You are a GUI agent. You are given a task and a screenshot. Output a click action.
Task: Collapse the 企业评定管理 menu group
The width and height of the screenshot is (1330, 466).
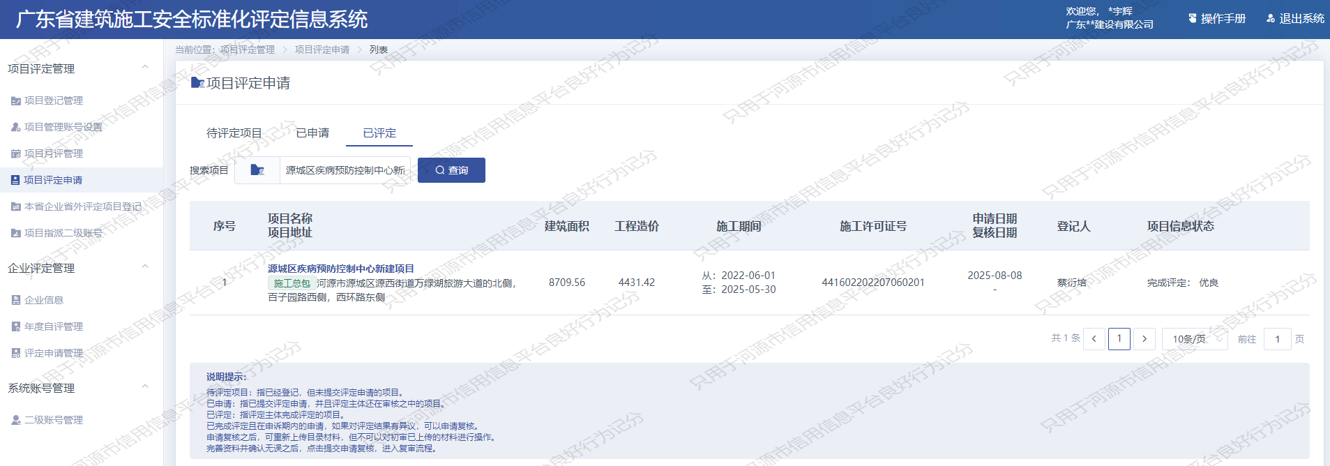point(145,267)
